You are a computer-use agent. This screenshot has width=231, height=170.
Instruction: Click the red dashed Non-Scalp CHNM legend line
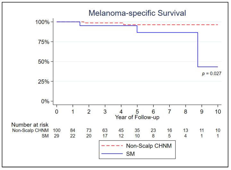pos(112,146)
